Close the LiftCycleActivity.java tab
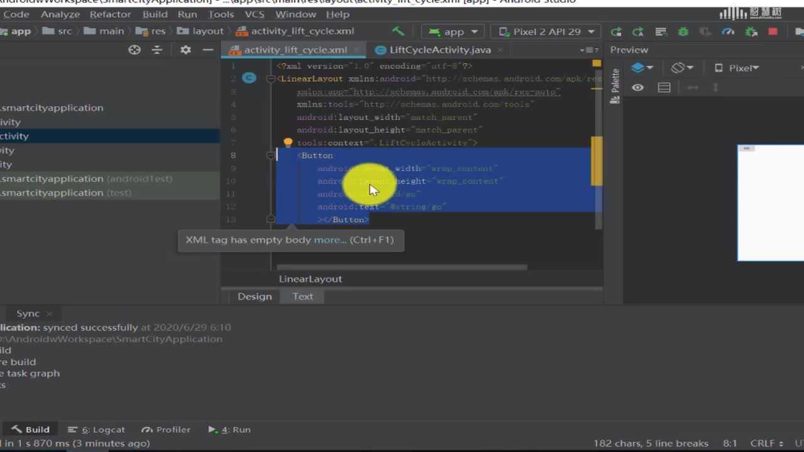 click(x=500, y=50)
